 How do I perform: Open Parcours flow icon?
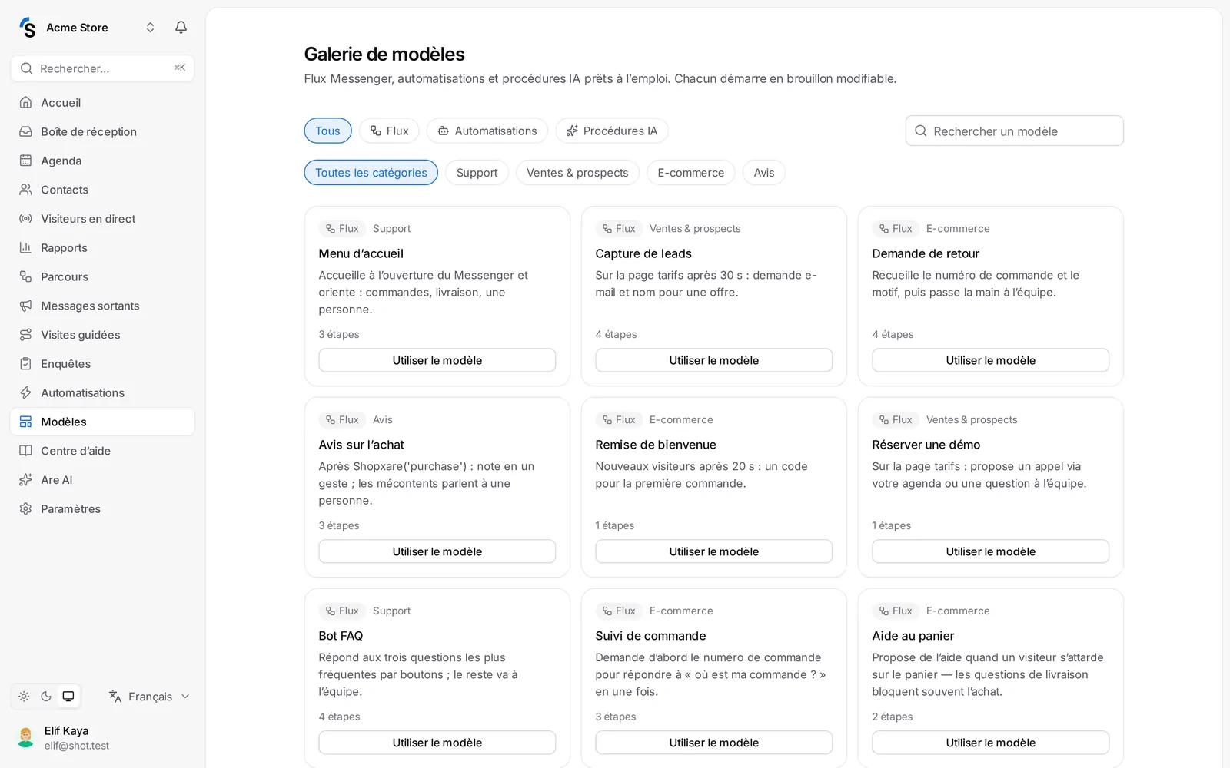coord(25,276)
